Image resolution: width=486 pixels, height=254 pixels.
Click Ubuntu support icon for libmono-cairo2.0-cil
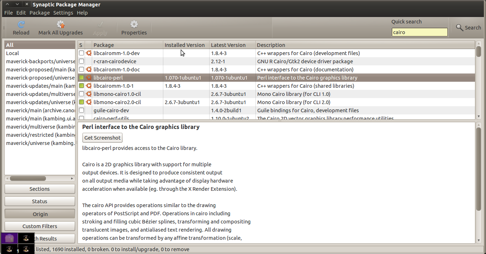tap(89, 102)
